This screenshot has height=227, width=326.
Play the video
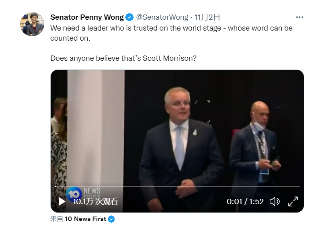62,201
